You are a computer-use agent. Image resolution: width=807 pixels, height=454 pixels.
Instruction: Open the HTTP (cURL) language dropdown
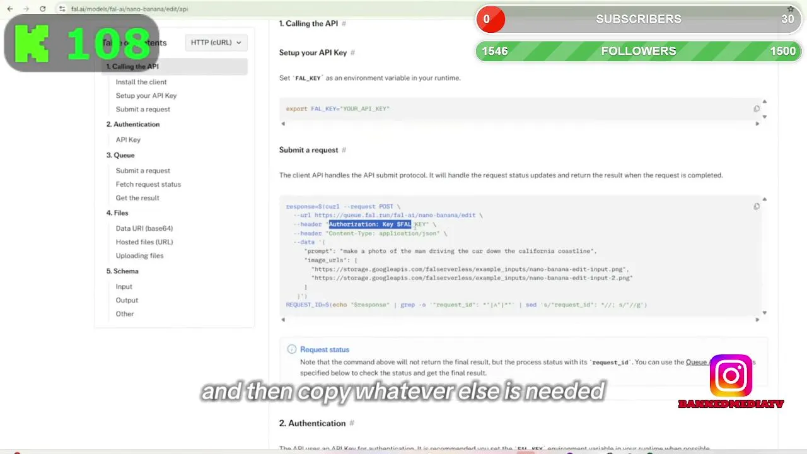[x=216, y=42]
